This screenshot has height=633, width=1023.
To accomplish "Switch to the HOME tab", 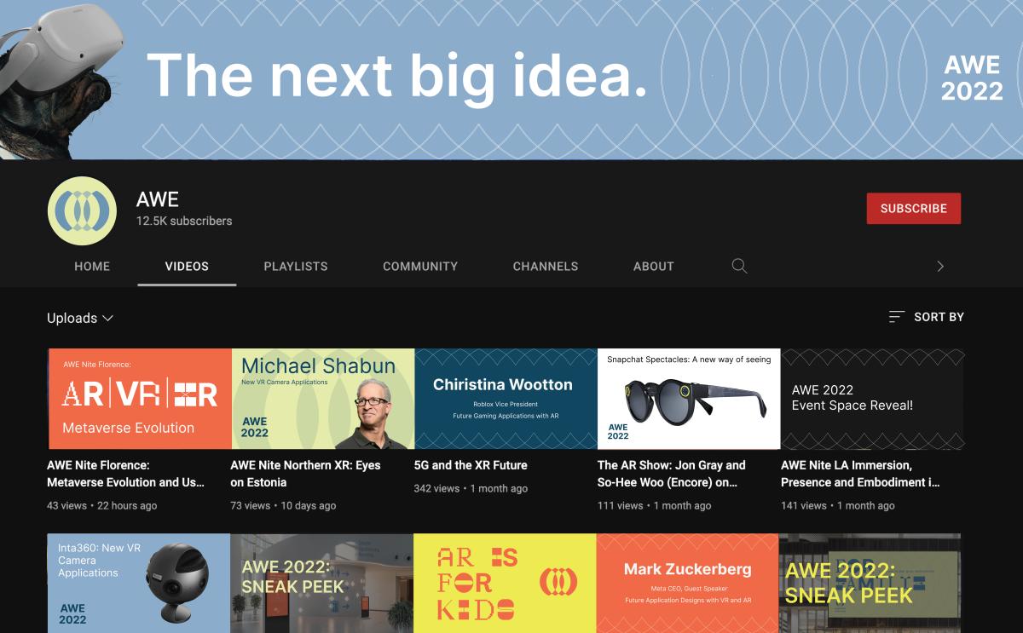I will click(92, 266).
